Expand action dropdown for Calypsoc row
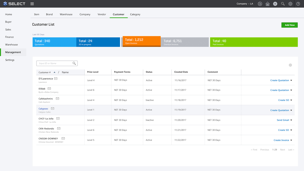 (291, 110)
